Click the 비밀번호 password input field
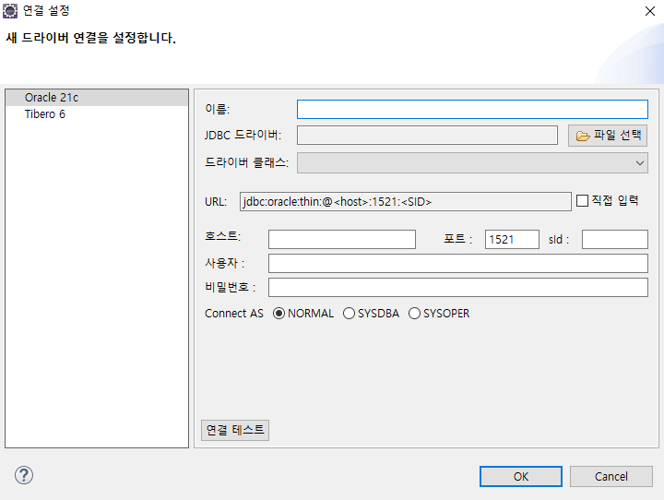 pos(457,287)
